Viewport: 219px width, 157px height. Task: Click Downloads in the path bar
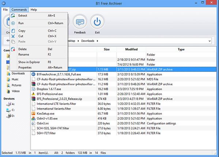point(88,41)
